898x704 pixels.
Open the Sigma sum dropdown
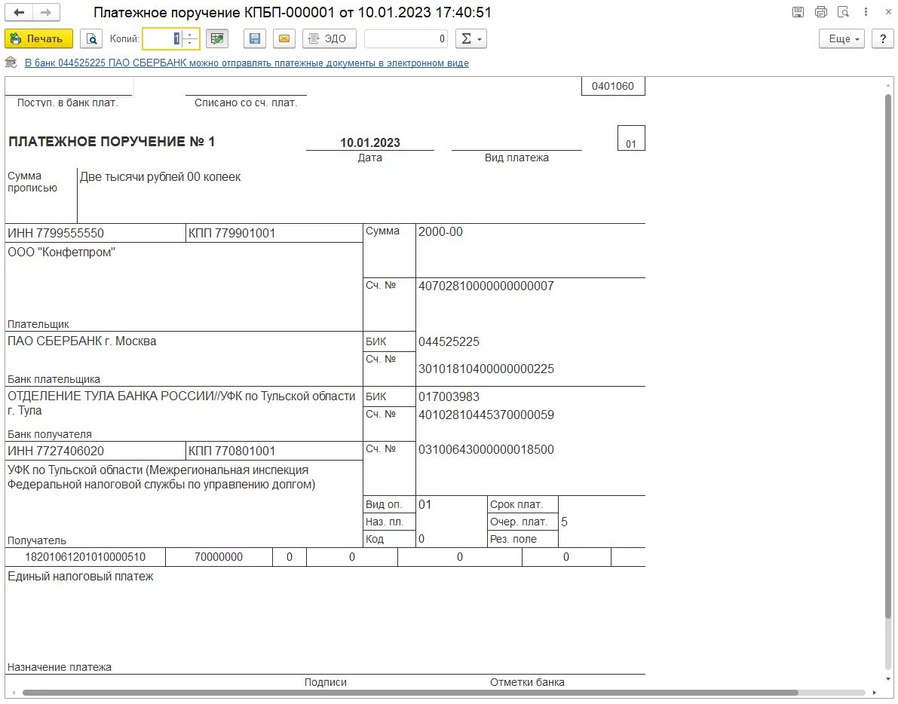471,39
